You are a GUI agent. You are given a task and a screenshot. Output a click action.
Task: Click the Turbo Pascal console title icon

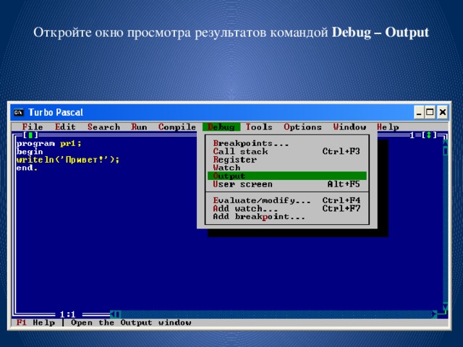click(x=18, y=113)
